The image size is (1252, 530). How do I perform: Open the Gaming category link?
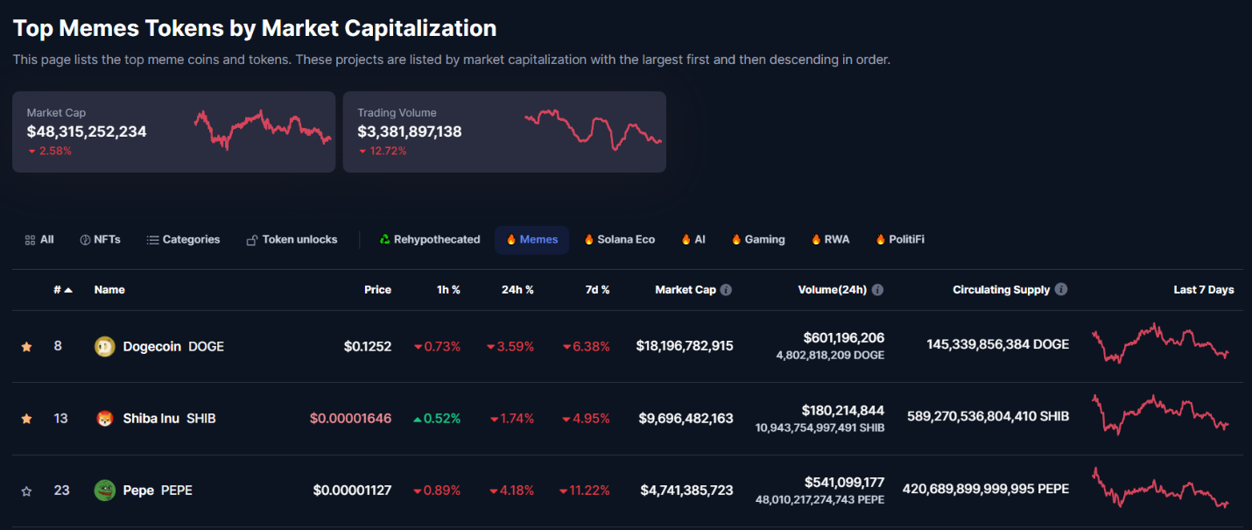coord(757,239)
